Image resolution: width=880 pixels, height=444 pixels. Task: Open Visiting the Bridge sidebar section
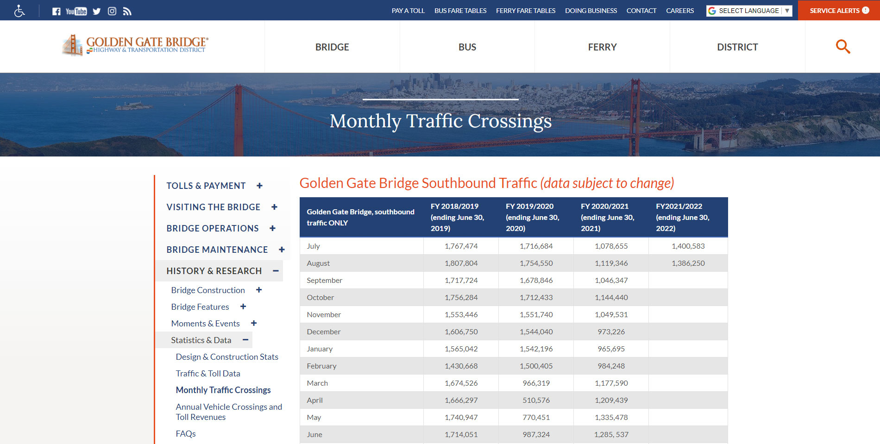pyautogui.click(x=214, y=207)
